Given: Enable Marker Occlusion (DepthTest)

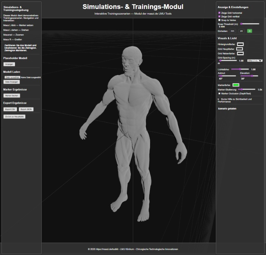Looking at the screenshot, I should pos(220,93).
